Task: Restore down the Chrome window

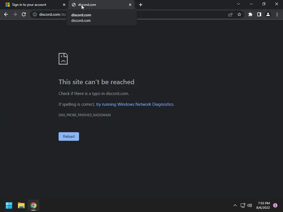Action: click(264, 4)
